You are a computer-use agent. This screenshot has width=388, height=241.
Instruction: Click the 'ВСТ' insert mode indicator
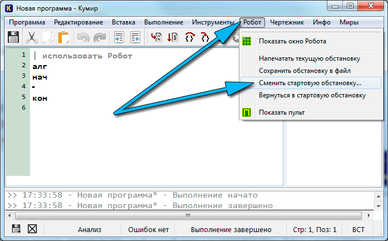point(358,230)
